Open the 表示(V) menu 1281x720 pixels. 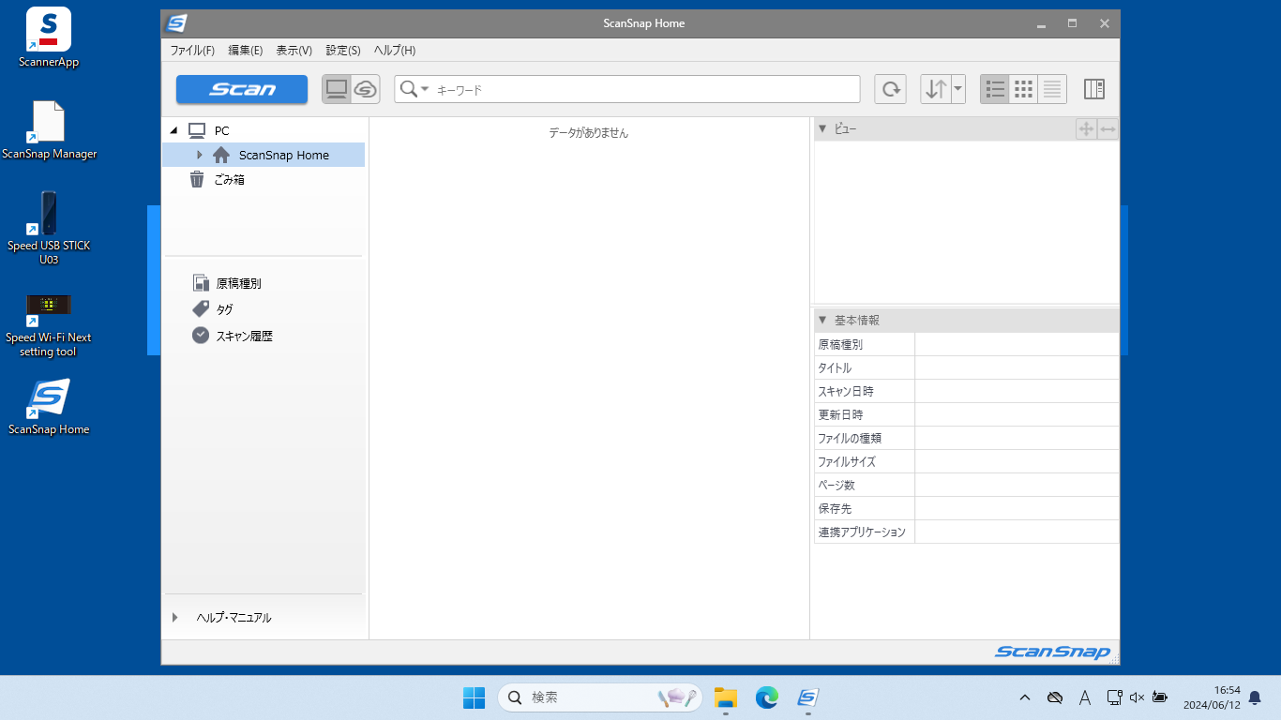294,50
